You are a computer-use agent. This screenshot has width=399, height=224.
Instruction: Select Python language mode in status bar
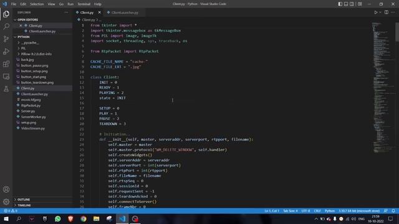pos(330,211)
